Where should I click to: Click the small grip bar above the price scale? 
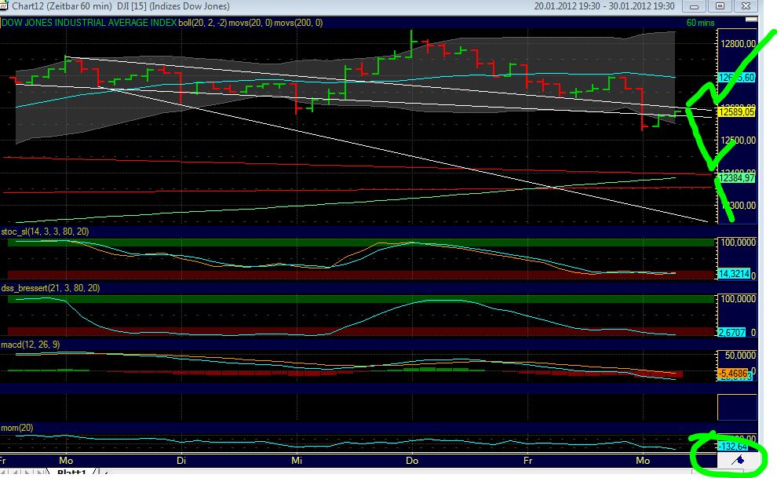pos(751,20)
